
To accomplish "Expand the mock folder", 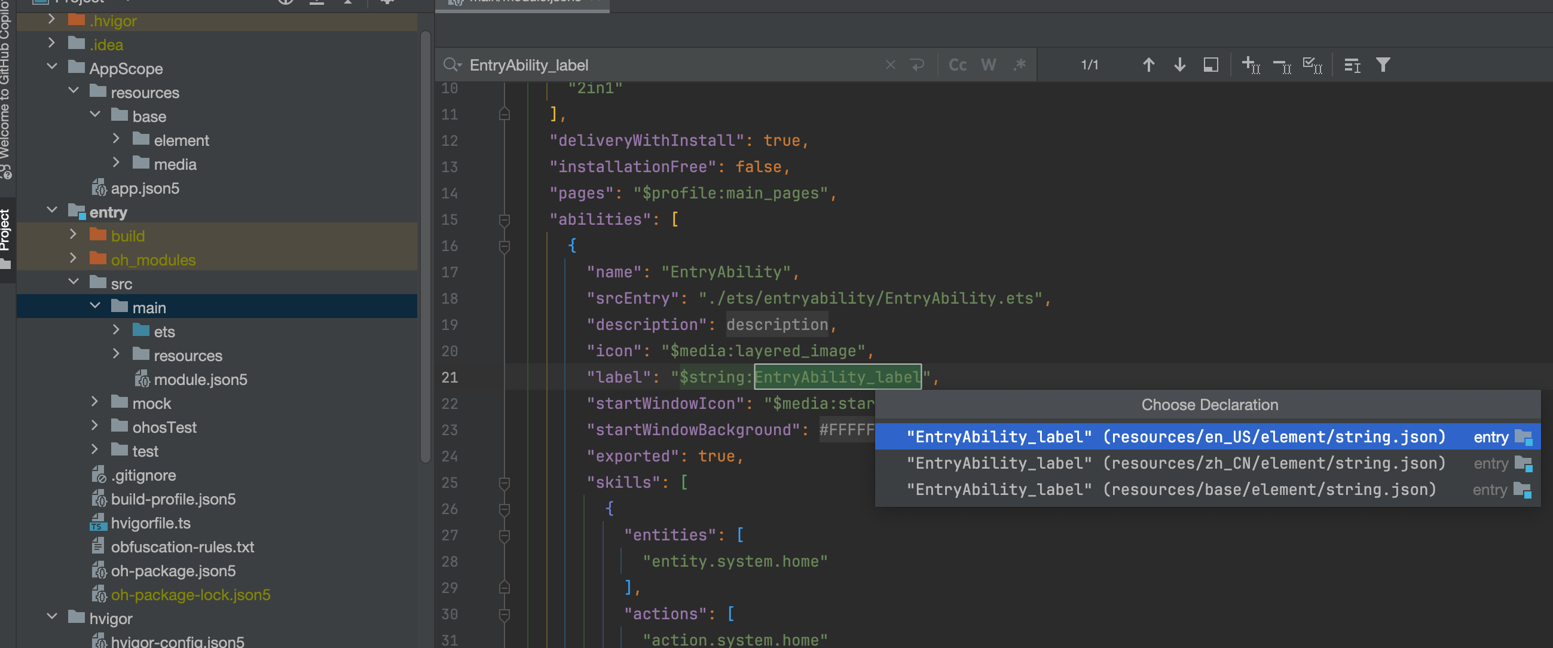I will [94, 402].
